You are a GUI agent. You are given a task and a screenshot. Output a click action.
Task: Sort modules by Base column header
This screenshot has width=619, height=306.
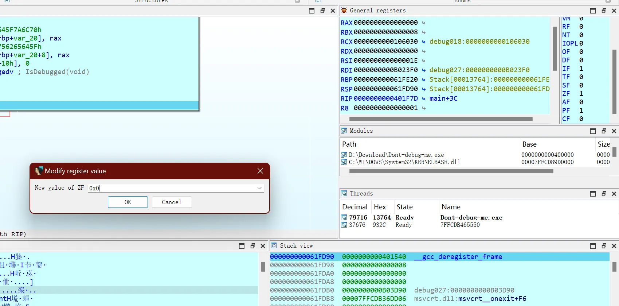pos(529,144)
